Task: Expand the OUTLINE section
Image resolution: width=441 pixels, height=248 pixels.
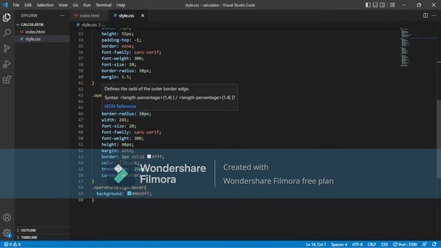Action: tap(42, 230)
